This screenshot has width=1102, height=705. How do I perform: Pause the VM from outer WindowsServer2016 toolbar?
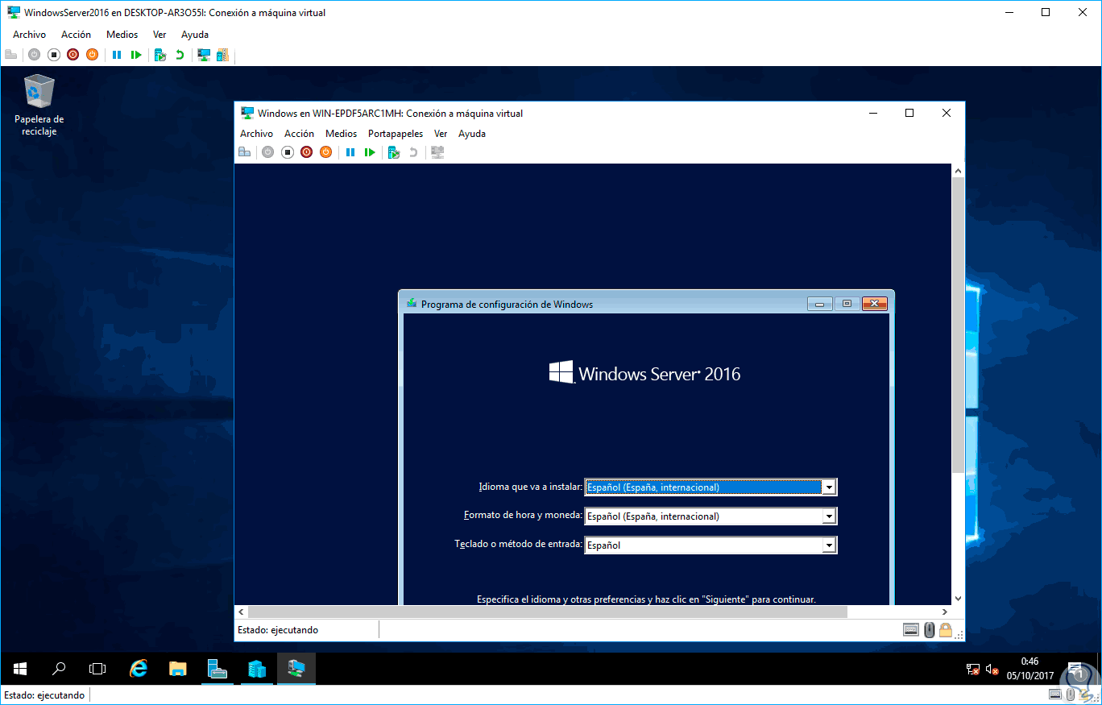pos(117,55)
